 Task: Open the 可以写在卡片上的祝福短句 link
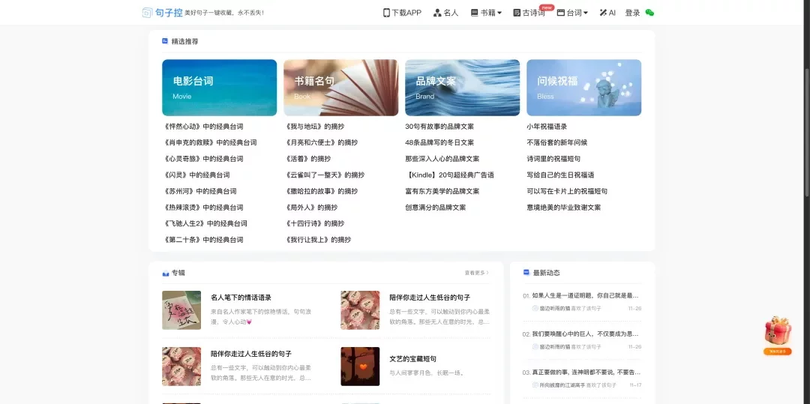tap(567, 191)
